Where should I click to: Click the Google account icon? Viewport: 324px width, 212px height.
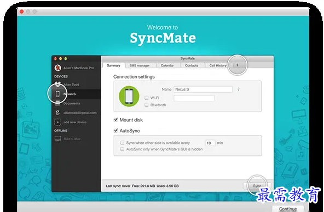pos(57,112)
